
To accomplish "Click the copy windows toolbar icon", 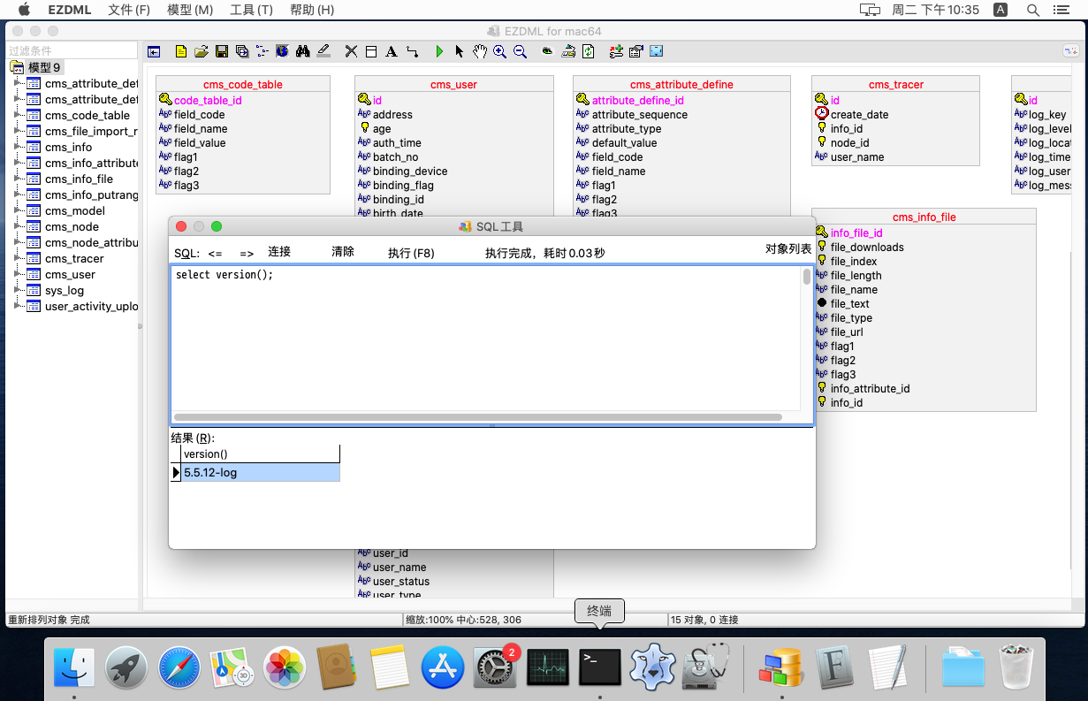I will (x=242, y=52).
